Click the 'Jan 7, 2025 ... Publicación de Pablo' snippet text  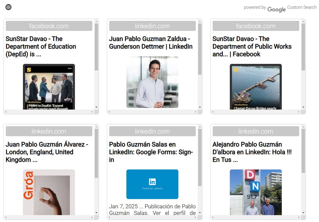pos(153,206)
